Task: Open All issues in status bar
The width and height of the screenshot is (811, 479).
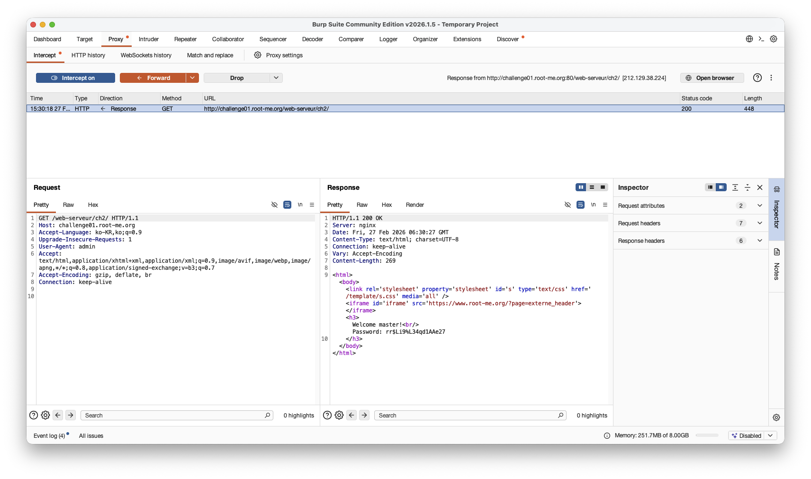Action: (91, 435)
